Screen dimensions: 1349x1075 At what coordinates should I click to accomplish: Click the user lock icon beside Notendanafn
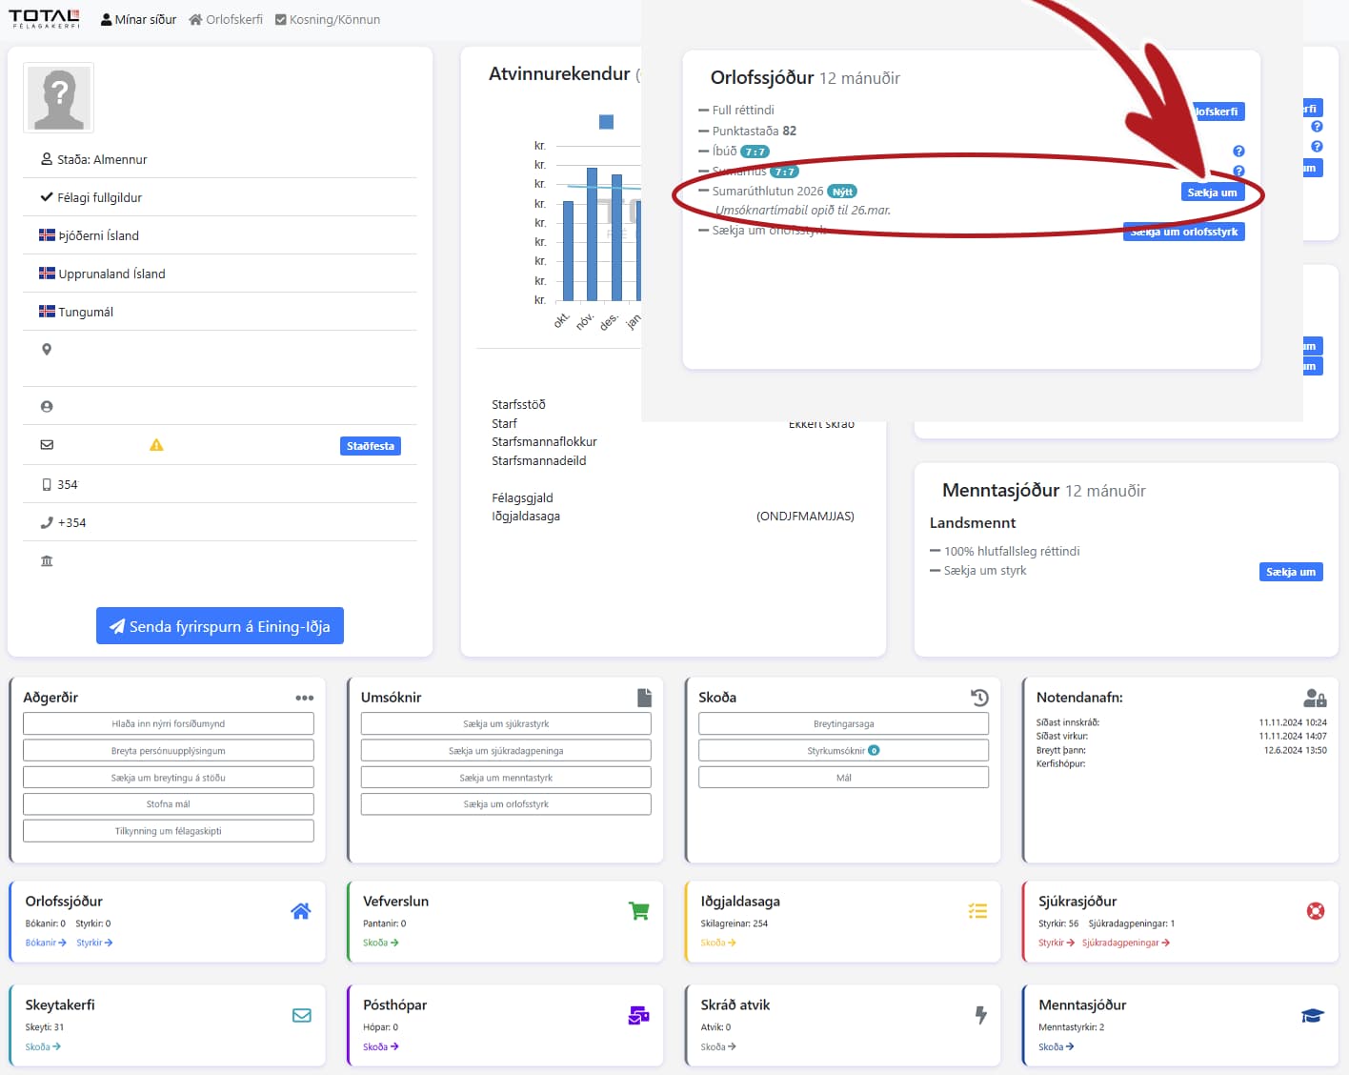tap(1315, 698)
